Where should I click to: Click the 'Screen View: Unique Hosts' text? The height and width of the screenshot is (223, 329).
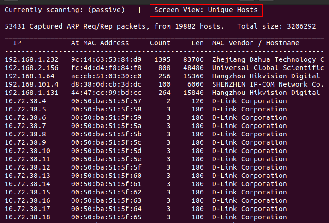pos(206,10)
